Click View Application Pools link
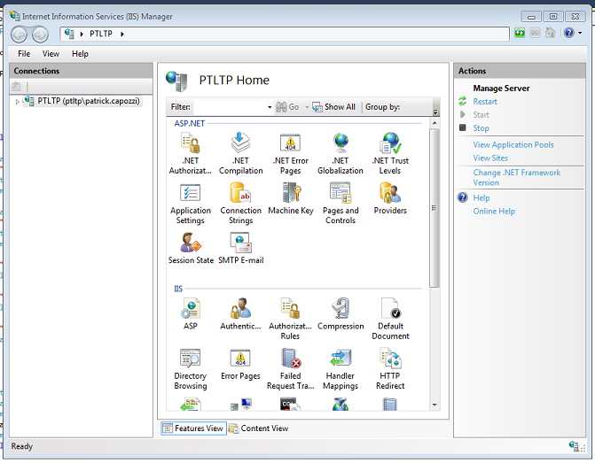Viewport: 595px width, 463px height. (x=513, y=144)
